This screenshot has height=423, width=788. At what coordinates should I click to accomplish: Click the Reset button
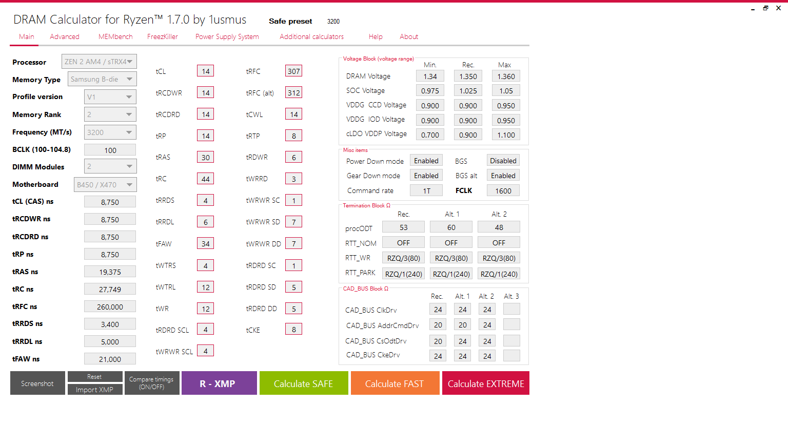tap(95, 377)
